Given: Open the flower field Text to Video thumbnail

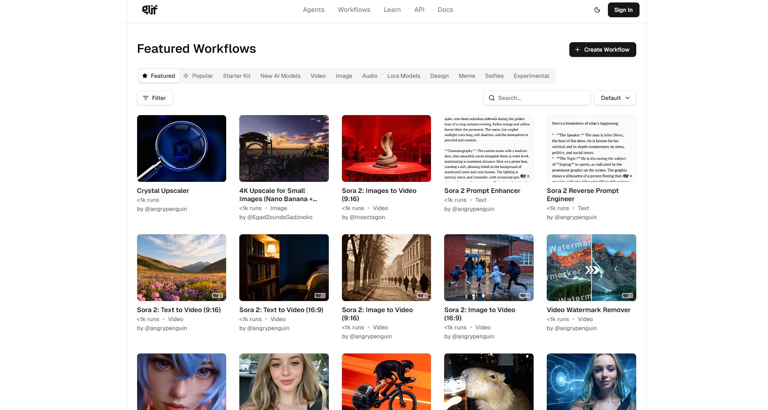Looking at the screenshot, I should [181, 267].
